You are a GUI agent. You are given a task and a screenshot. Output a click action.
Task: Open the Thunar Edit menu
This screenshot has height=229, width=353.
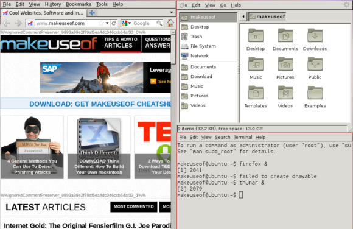pyautogui.click(x=196, y=5)
